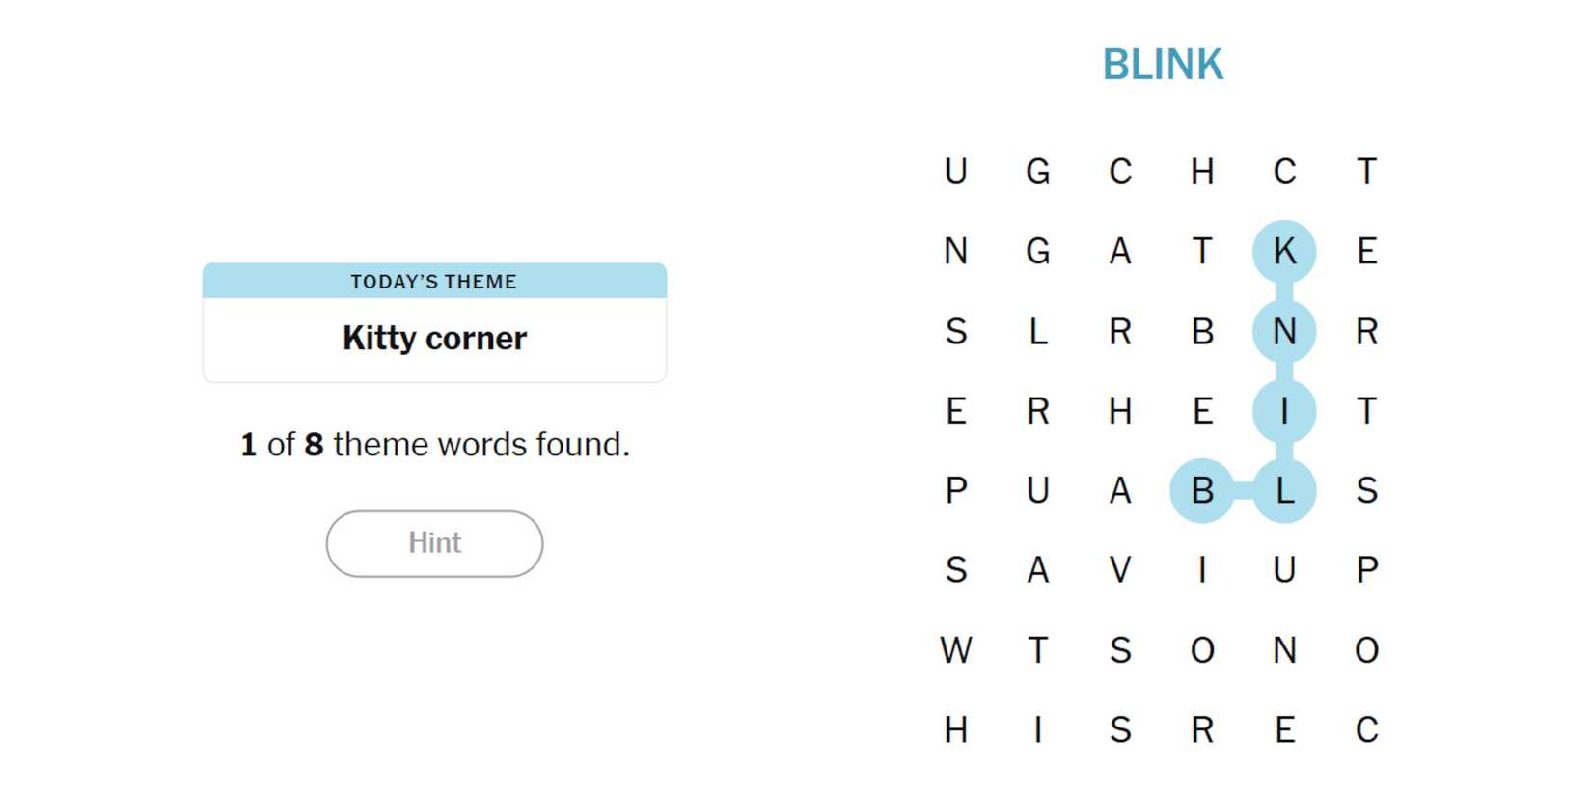Tap the letter E left of highlighted I
The width and height of the screenshot is (1592, 796).
click(x=1202, y=411)
